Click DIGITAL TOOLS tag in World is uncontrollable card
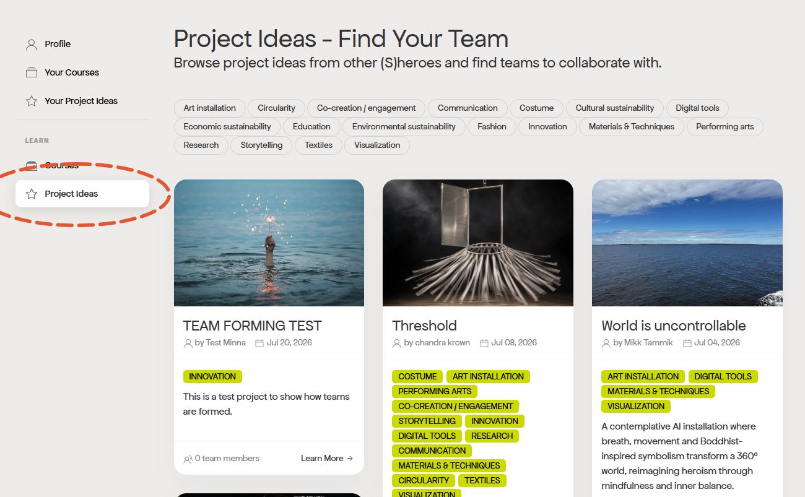The width and height of the screenshot is (805, 497). pyautogui.click(x=723, y=376)
